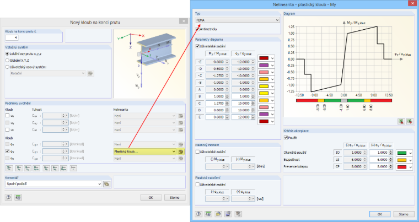
Task: Click the last hinge preset icon in the row
Action: coord(73,168)
